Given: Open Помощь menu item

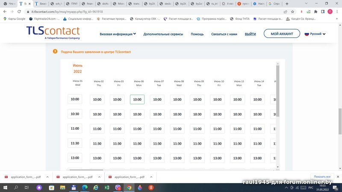Looking at the screenshot, I should click(x=197, y=34).
